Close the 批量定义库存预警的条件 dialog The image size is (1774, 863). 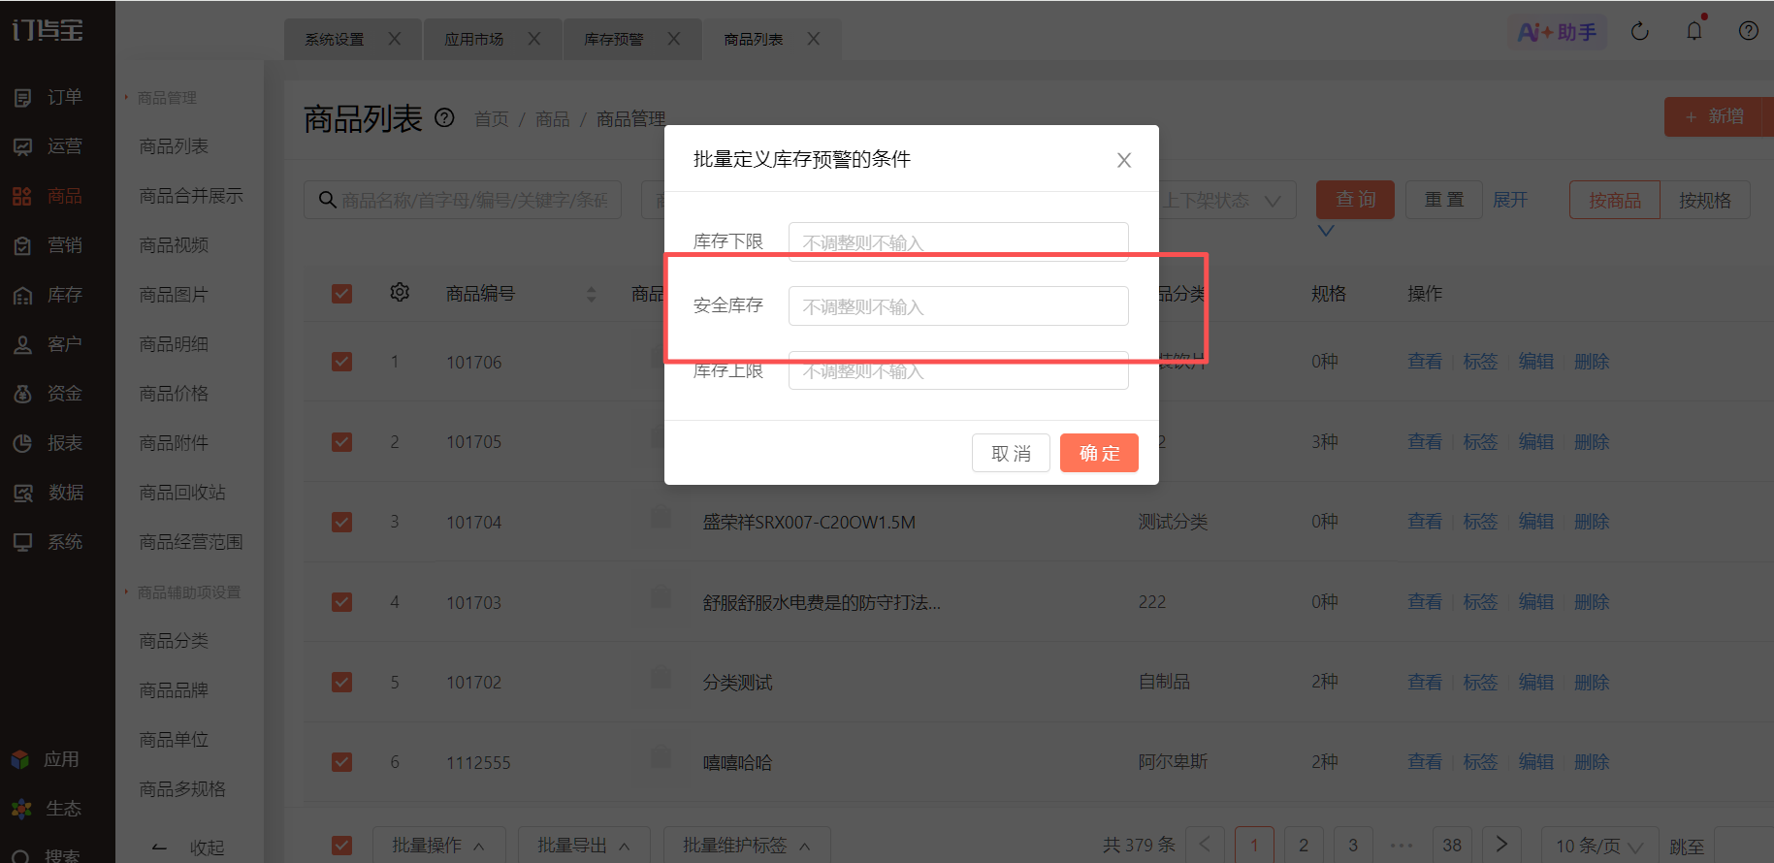point(1124,160)
